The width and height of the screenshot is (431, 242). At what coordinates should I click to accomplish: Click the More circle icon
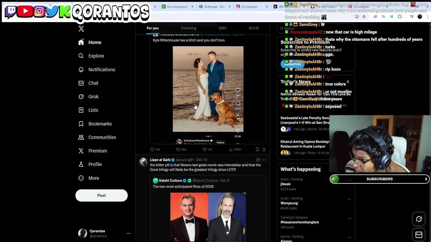pos(81,178)
